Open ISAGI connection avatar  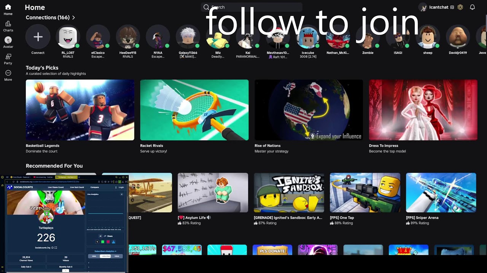[398, 37]
